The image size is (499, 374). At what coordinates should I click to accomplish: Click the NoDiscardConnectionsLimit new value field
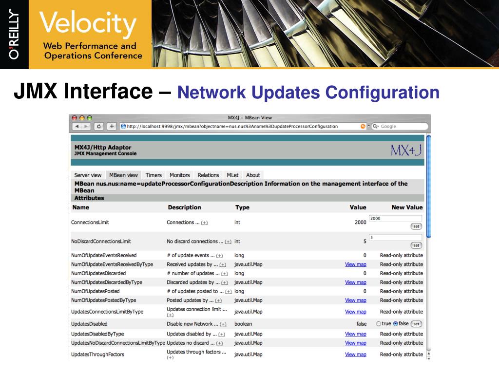click(x=395, y=237)
